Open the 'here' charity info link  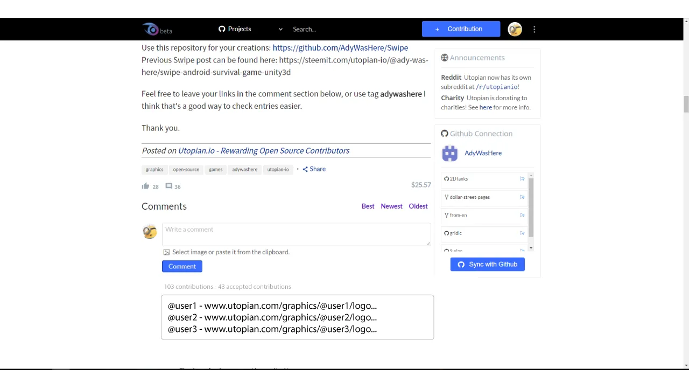point(486,107)
